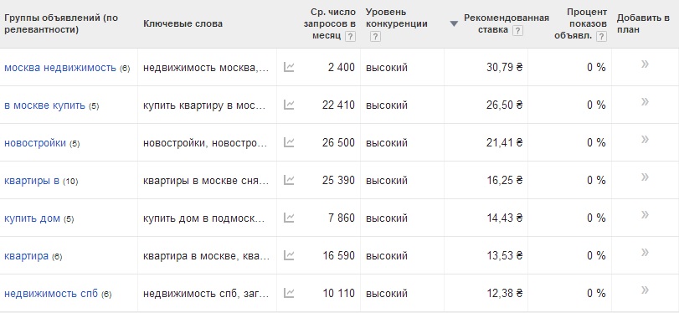
Task: Show trend chart for купить дом row
Action: coord(289,218)
